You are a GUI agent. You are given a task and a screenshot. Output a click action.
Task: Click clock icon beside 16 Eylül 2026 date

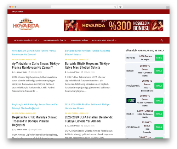(x=29, y=130)
